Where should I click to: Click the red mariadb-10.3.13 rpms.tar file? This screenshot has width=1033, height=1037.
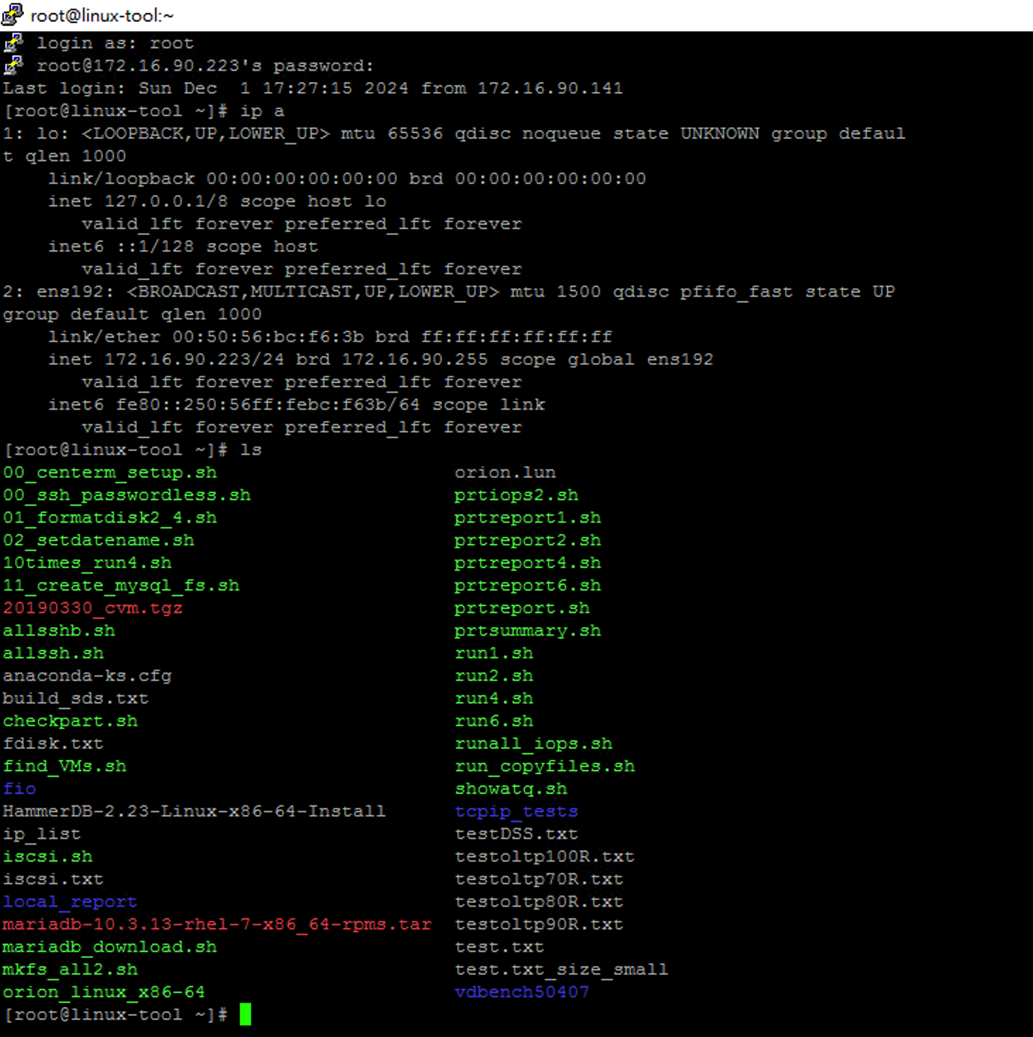tap(217, 925)
